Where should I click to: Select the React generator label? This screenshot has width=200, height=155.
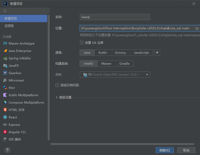pyautogui.click(x=13, y=117)
